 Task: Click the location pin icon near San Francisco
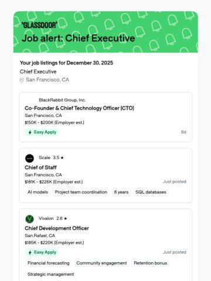tap(22, 80)
